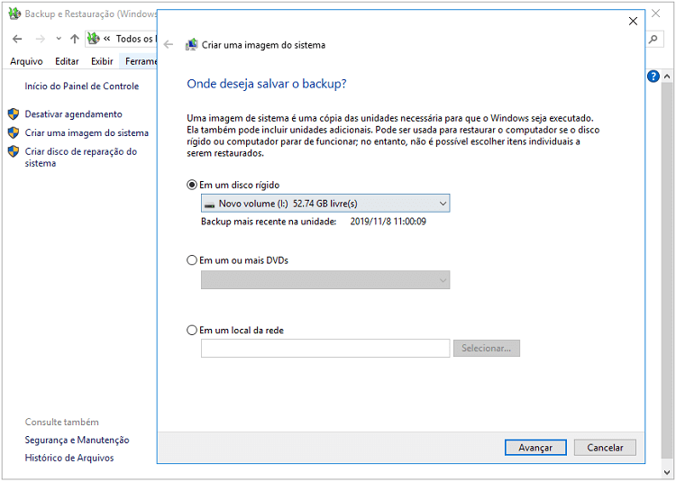Select the 'Em um ou mais DVDs' option

coord(192,260)
